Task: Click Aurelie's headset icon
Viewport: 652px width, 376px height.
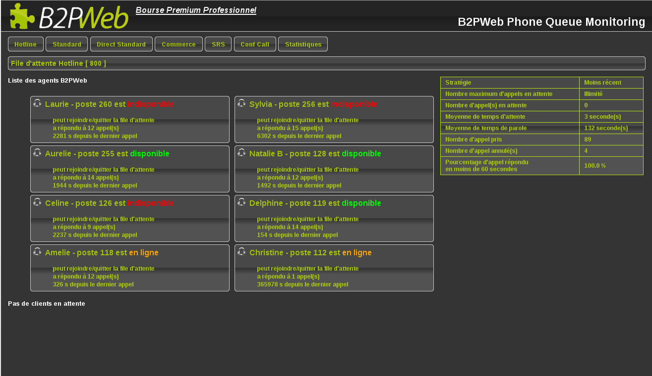Action: (37, 153)
